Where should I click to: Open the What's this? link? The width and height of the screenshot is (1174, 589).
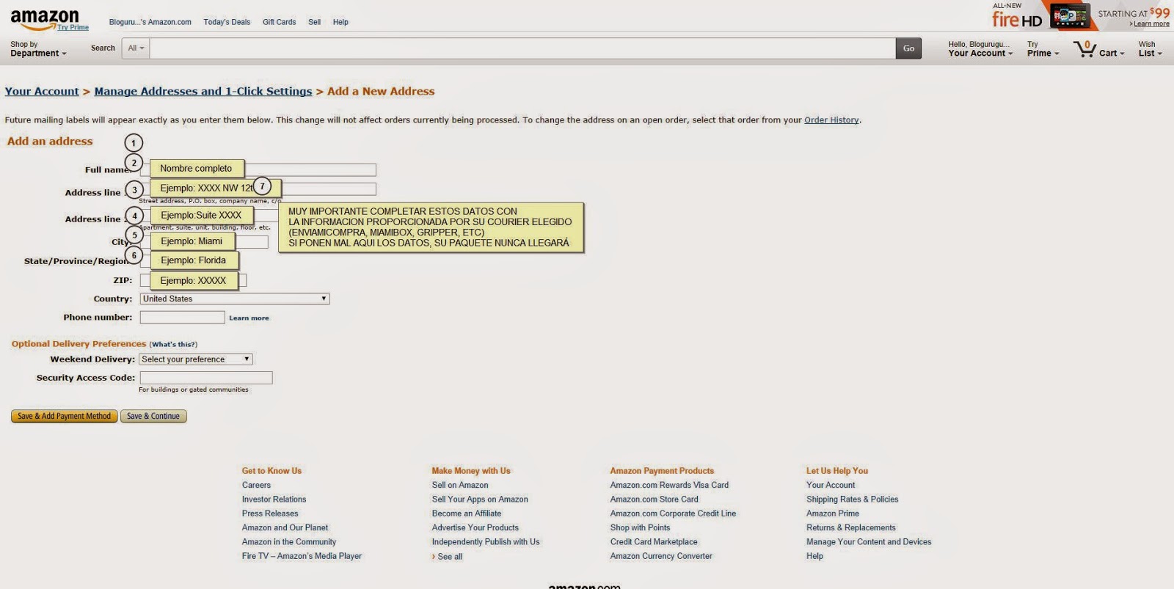tap(173, 345)
